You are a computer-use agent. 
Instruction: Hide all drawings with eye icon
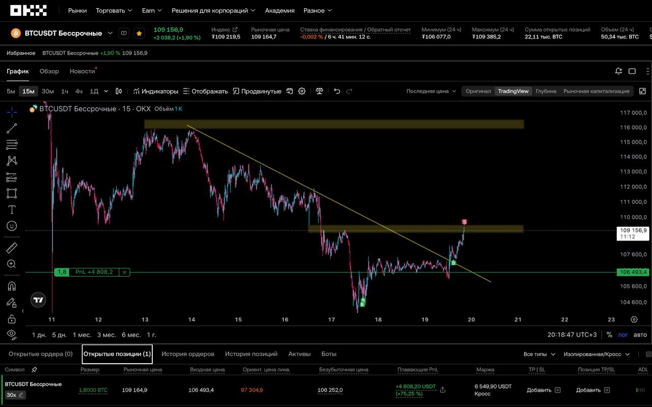(x=12, y=334)
